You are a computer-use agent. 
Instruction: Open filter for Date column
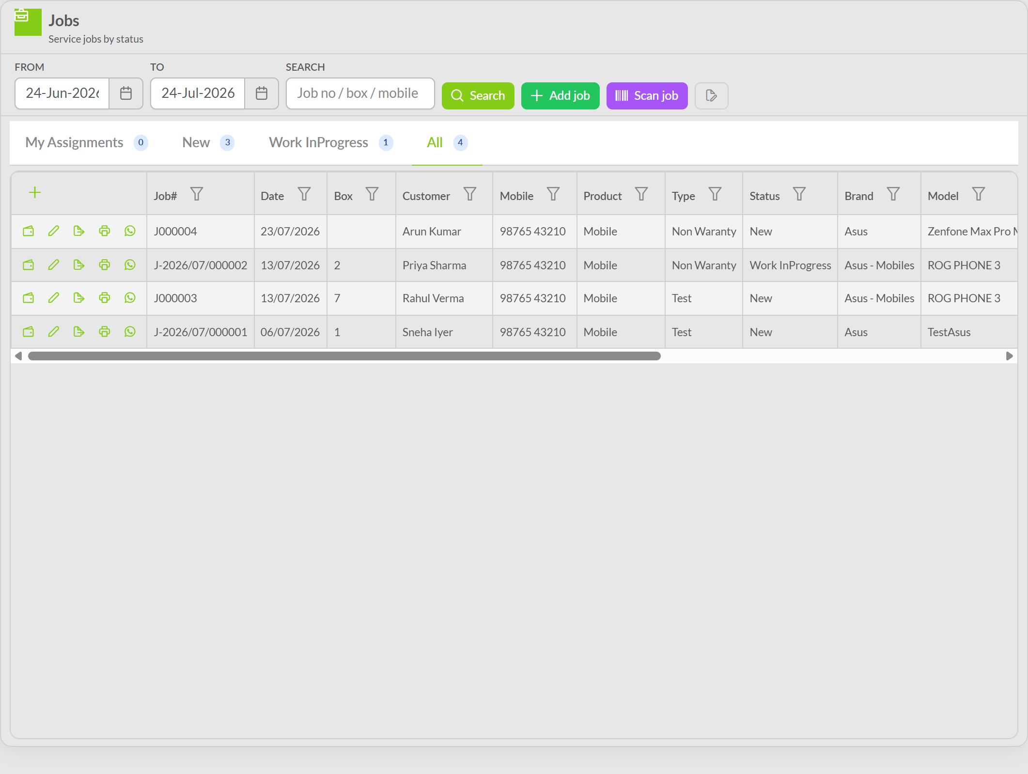point(304,194)
